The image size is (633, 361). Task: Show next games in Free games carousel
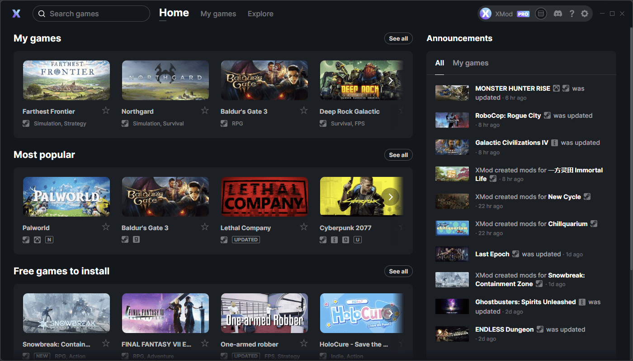tap(390, 313)
